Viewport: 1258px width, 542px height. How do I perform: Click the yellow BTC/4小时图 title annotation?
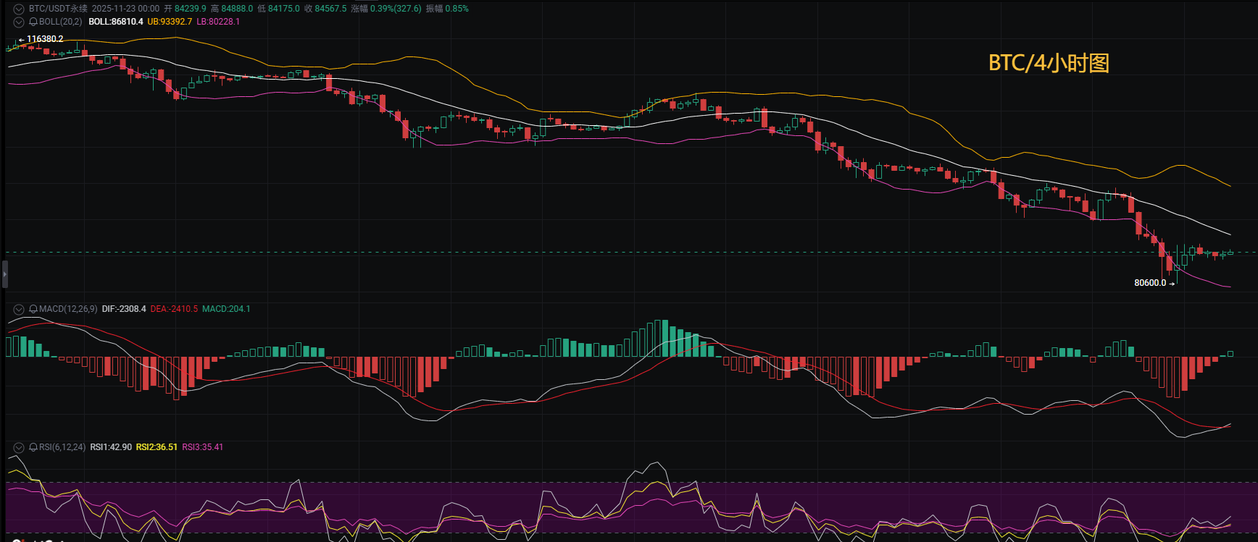[1049, 63]
